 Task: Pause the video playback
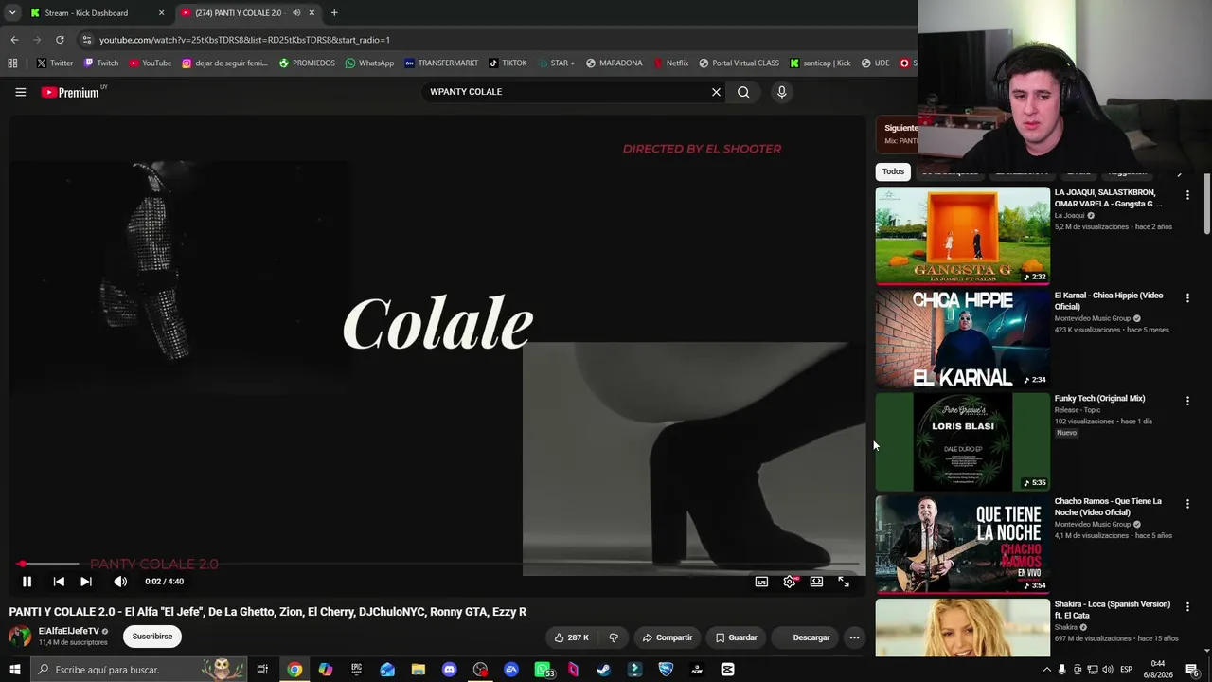click(27, 582)
